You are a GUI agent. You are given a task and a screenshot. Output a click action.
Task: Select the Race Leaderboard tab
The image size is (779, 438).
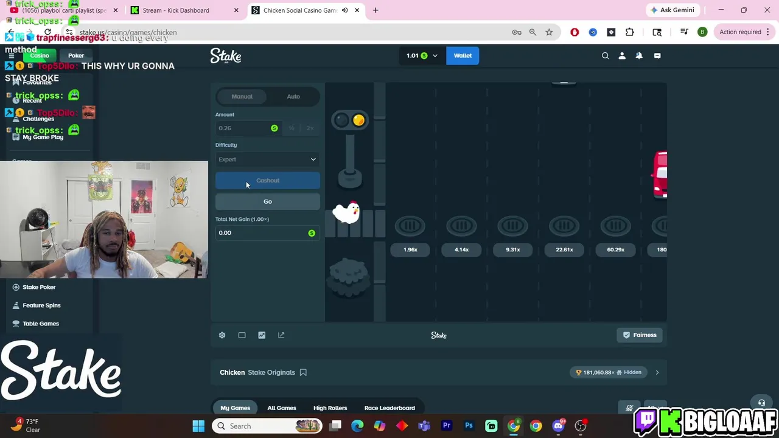(389, 408)
